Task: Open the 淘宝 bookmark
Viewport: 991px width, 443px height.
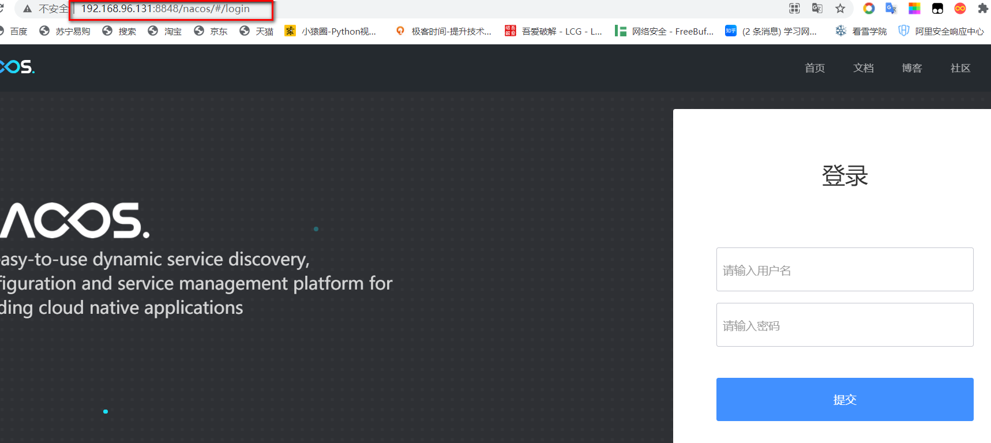Action: [164, 31]
